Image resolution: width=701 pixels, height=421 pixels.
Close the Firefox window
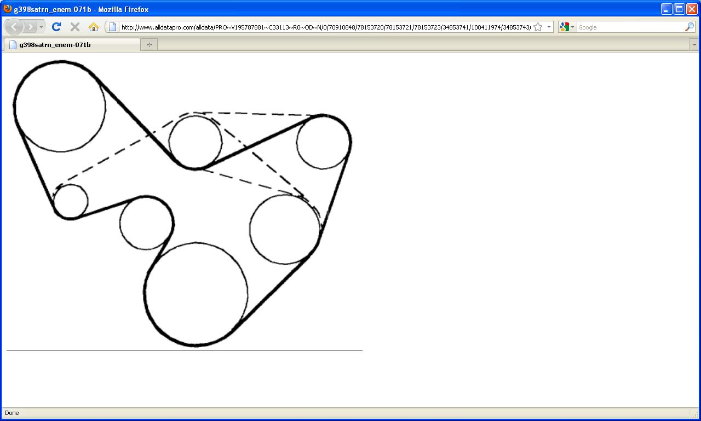click(692, 9)
